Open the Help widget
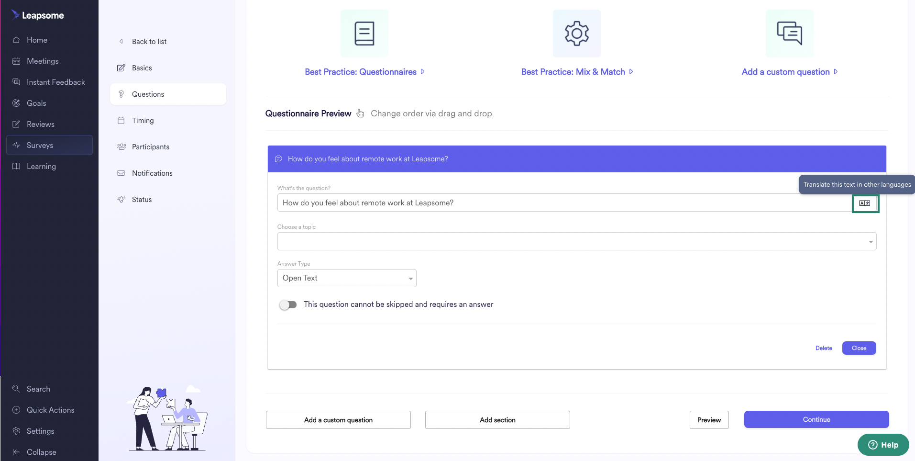Image resolution: width=915 pixels, height=461 pixels. pos(883,445)
